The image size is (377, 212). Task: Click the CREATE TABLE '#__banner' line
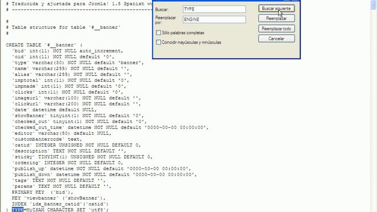coord(44,45)
